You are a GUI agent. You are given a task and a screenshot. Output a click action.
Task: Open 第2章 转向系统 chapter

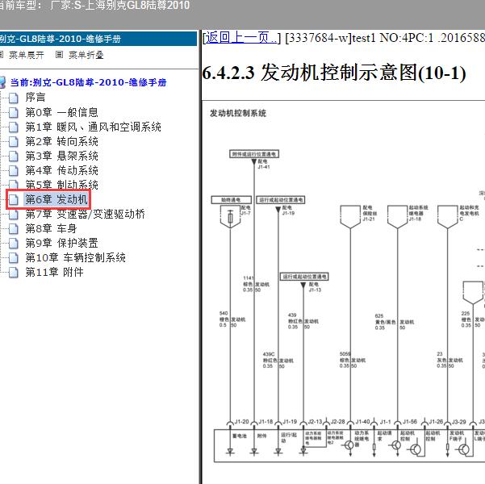pyautogui.click(x=61, y=141)
